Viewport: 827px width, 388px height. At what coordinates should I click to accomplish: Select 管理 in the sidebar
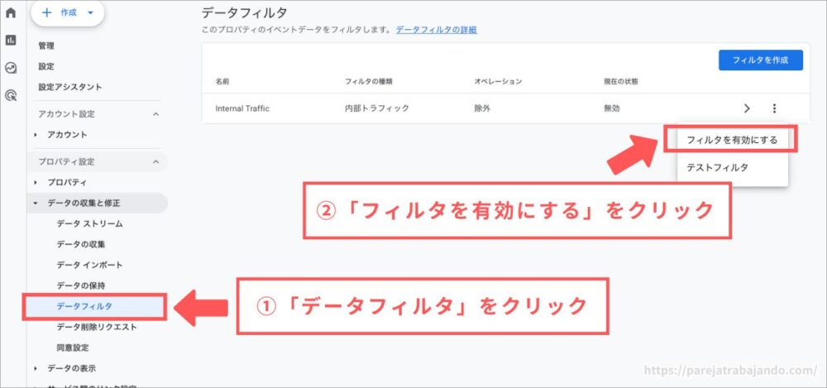[45, 46]
